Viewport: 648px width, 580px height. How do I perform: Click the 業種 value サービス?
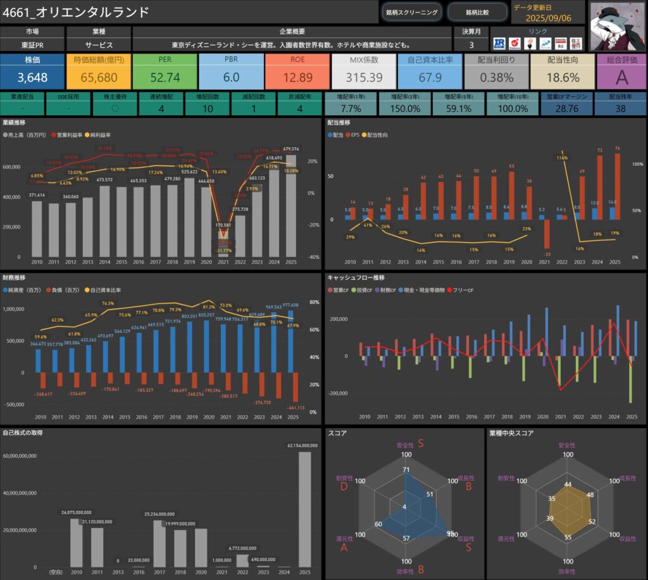click(x=99, y=45)
